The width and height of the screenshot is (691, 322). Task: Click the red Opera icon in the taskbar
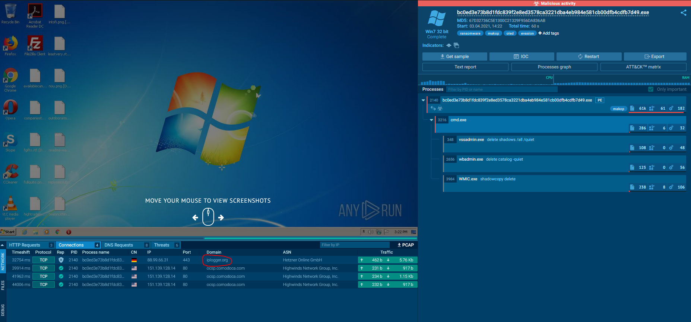click(x=69, y=232)
